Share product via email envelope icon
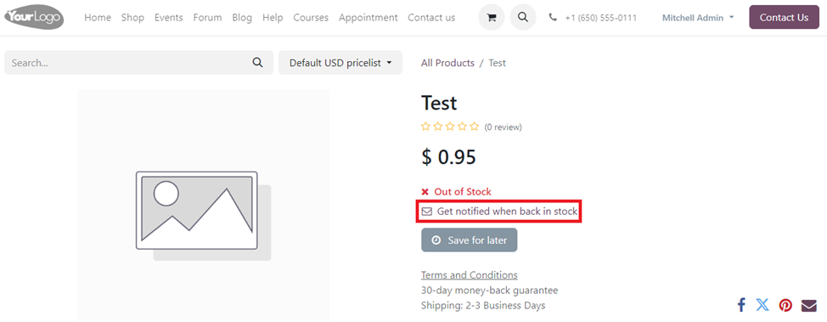827x322 pixels. [808, 306]
